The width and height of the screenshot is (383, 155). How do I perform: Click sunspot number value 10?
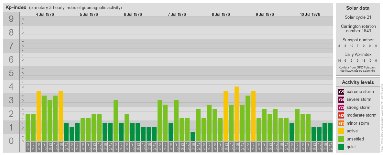pyautogui.click(x=352, y=46)
